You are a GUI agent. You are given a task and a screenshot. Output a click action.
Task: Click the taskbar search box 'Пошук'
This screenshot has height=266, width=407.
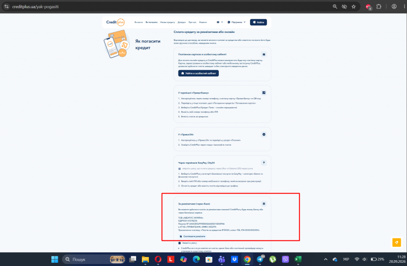[94, 259]
